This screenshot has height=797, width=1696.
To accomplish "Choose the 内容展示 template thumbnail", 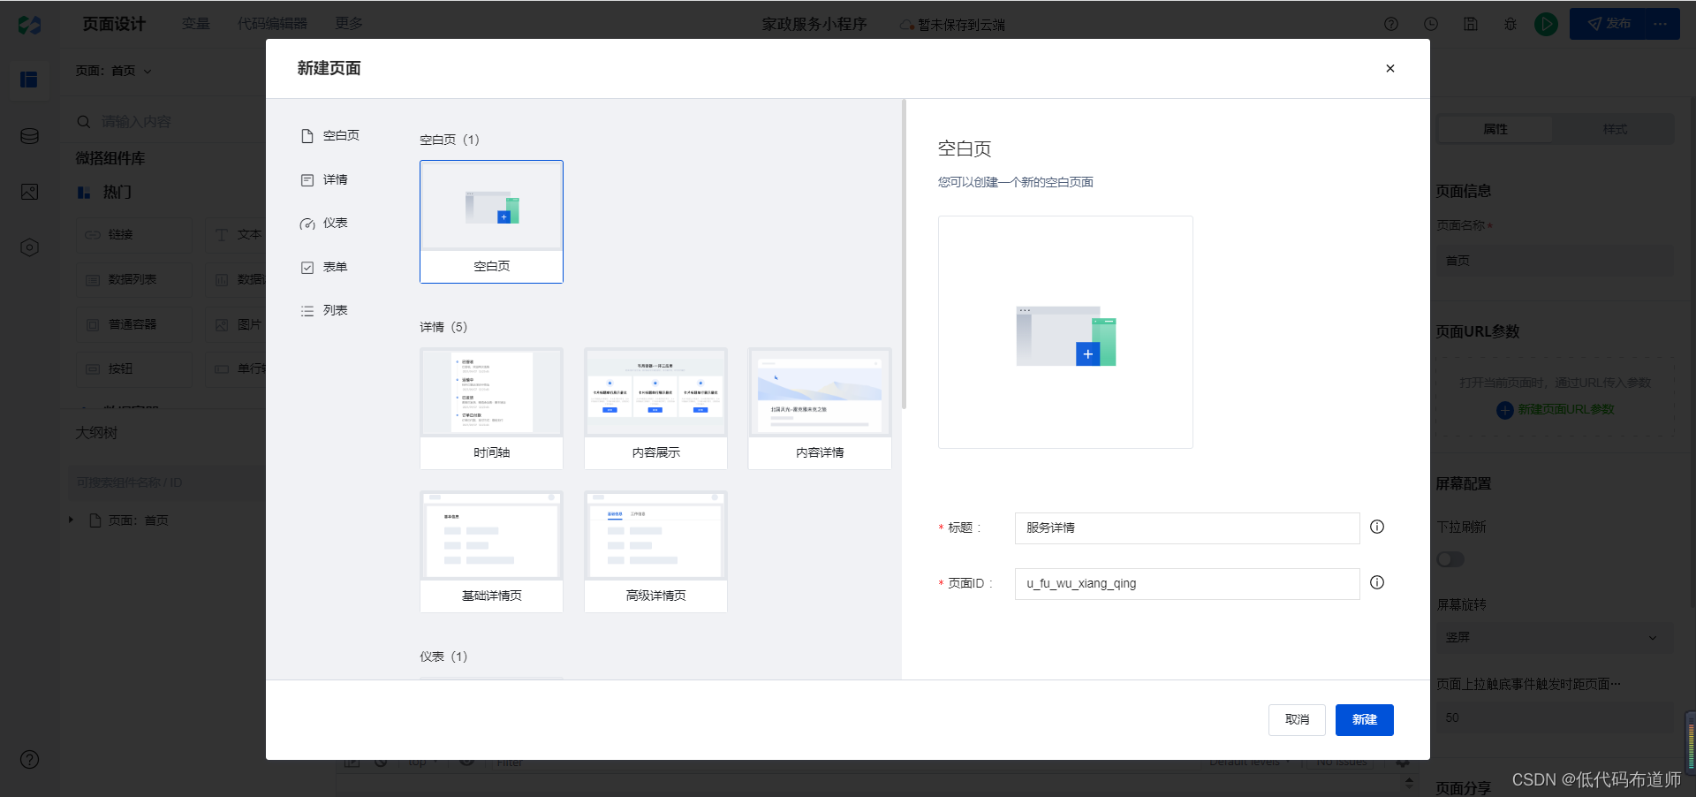I will [655, 408].
